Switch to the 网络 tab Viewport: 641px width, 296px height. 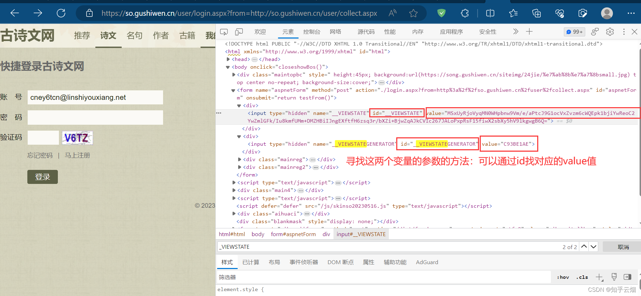(336, 32)
